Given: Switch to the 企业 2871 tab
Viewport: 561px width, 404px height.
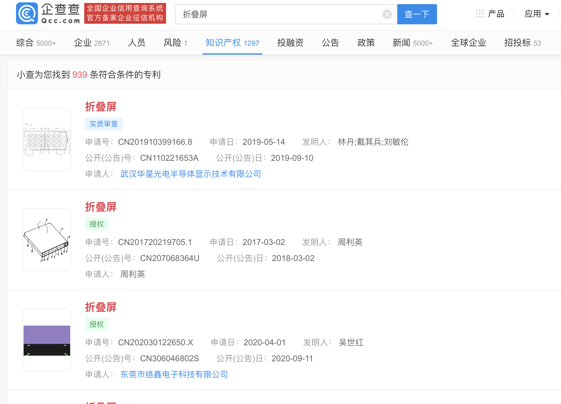Looking at the screenshot, I should pyautogui.click(x=92, y=43).
